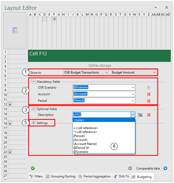Delete the Description optional field
Screen dimensions: 174x183
[149, 115]
